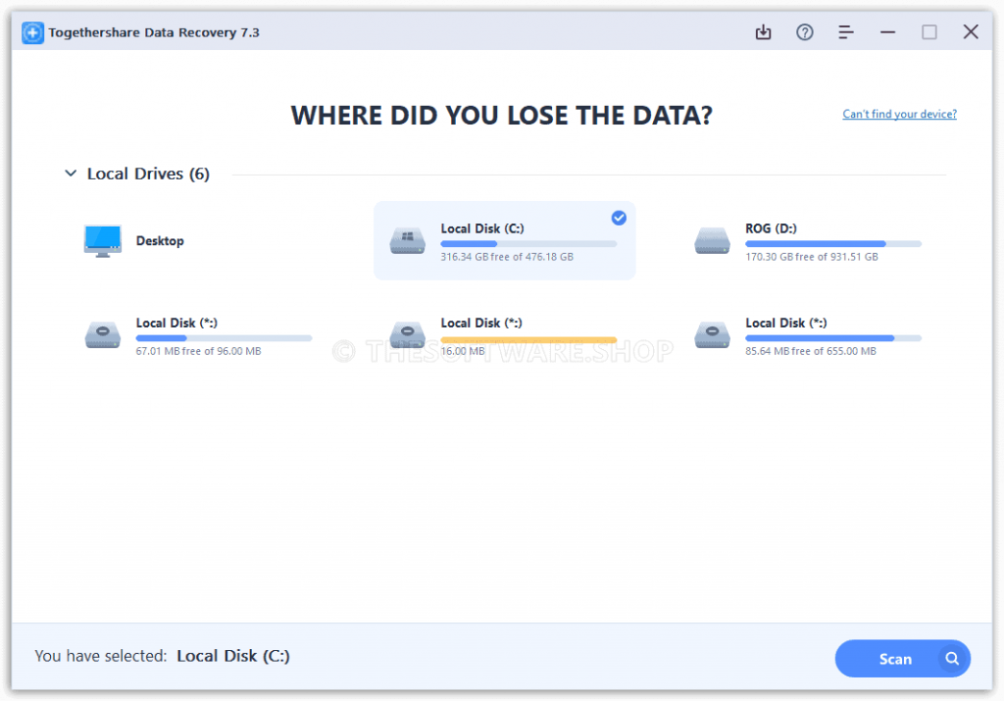The width and height of the screenshot is (1004, 701).
Task: Click the 16.00 MB size text
Action: click(463, 351)
